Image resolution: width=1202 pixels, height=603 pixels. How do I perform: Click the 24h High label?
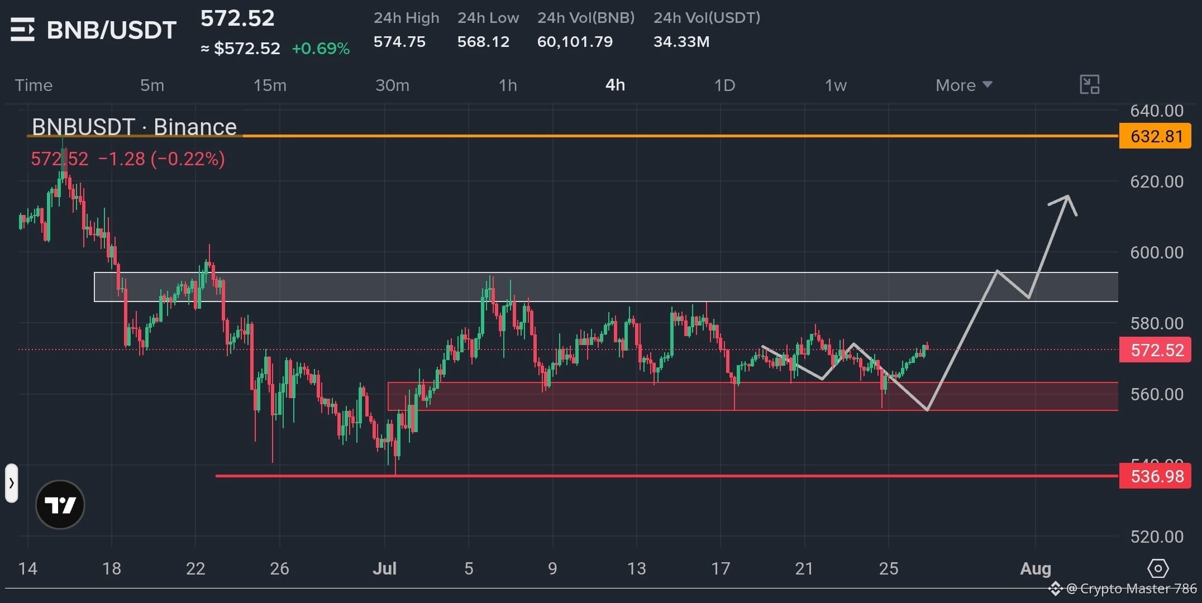[407, 18]
